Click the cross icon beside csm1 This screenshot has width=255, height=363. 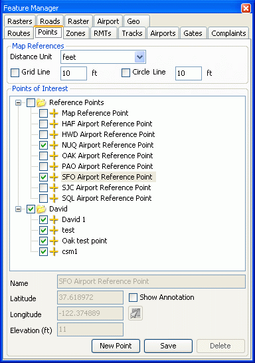click(x=54, y=252)
